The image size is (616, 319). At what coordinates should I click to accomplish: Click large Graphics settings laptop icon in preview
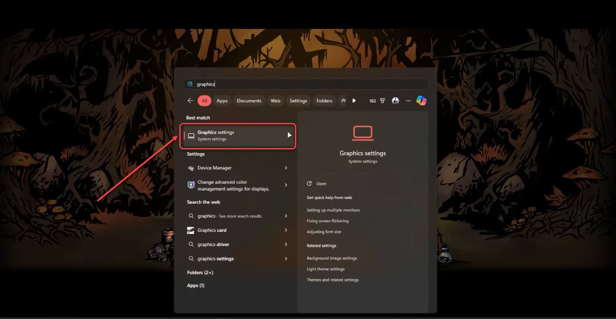363,133
